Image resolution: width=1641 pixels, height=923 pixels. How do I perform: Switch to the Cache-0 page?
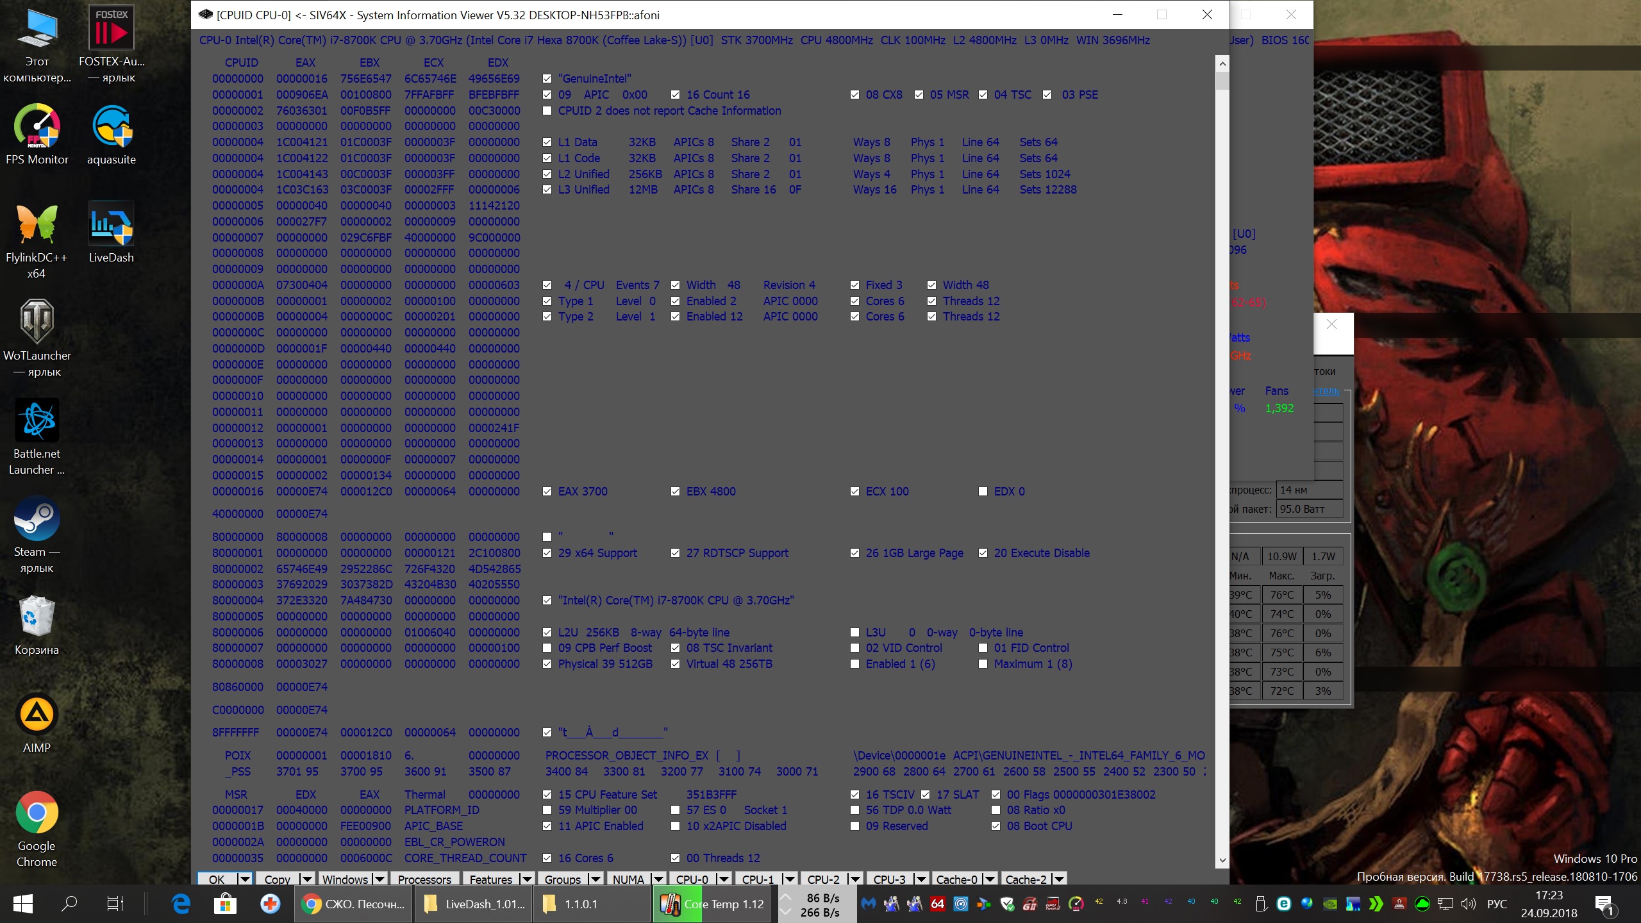[956, 879]
